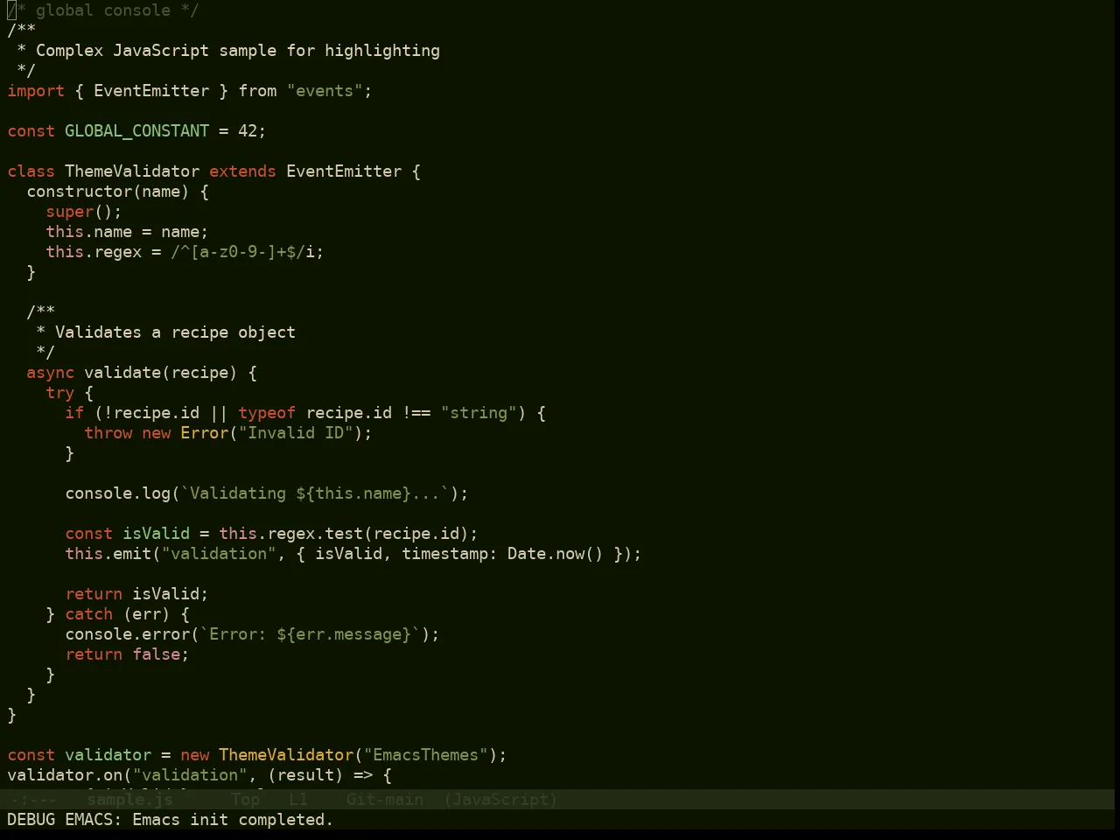The height and width of the screenshot is (840, 1120).
Task: Click the '(result) =>' arrow function parameter
Action: 320,775
